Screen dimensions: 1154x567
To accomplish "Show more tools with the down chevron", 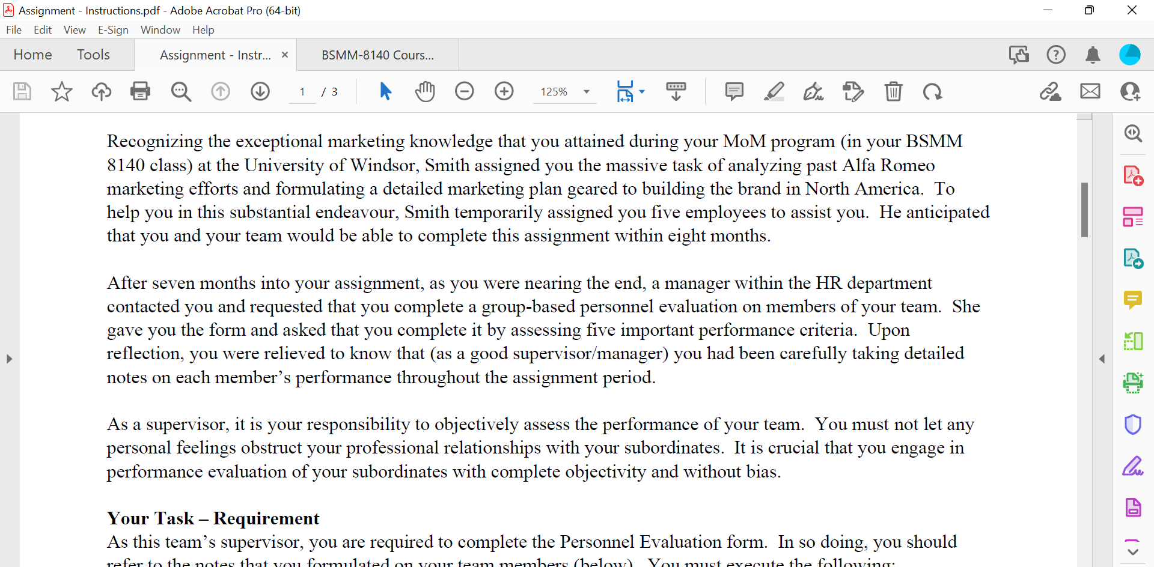I will tap(1133, 551).
